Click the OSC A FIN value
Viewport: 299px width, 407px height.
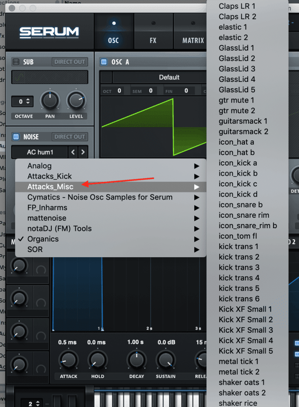(x=186, y=91)
